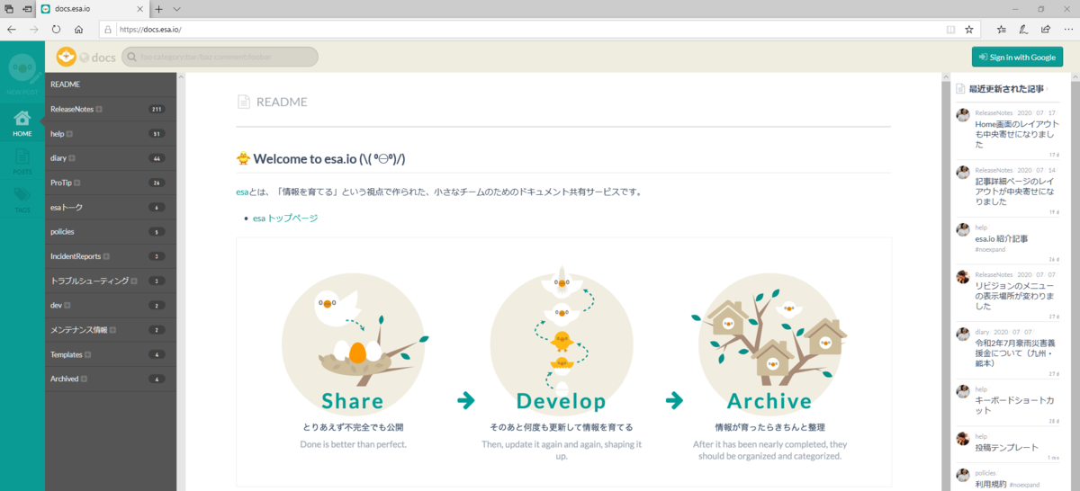Viewport: 1080px width, 491px height.
Task: Open 投稿テンプレート help post
Action: (1007, 447)
